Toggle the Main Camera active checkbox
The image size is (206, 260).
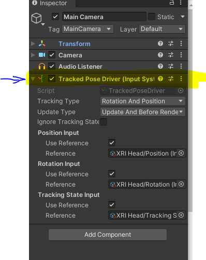(x=55, y=17)
